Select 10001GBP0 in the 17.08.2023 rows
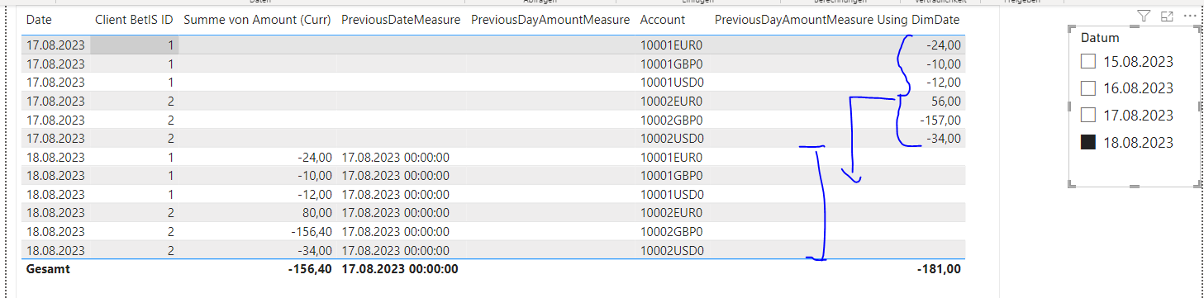1204x298 pixels. pyautogui.click(x=671, y=64)
